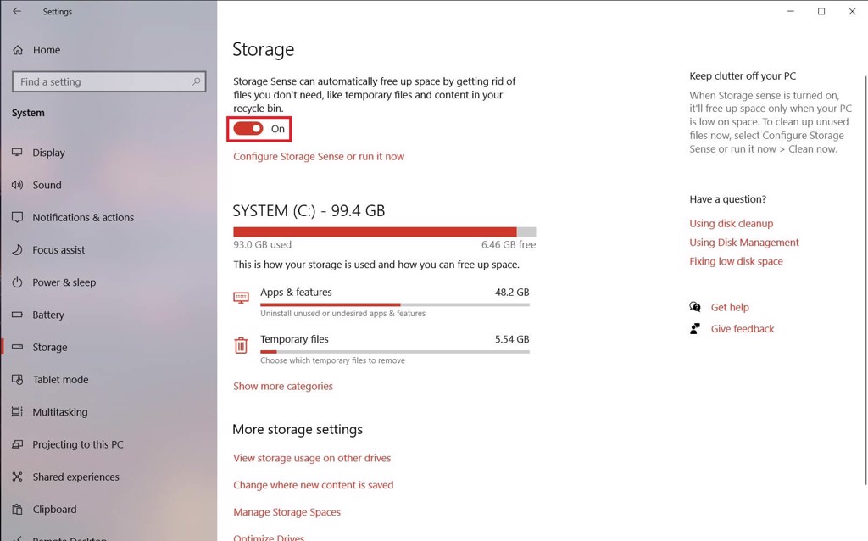
Task: Click the Clipboard icon
Action: (17, 509)
